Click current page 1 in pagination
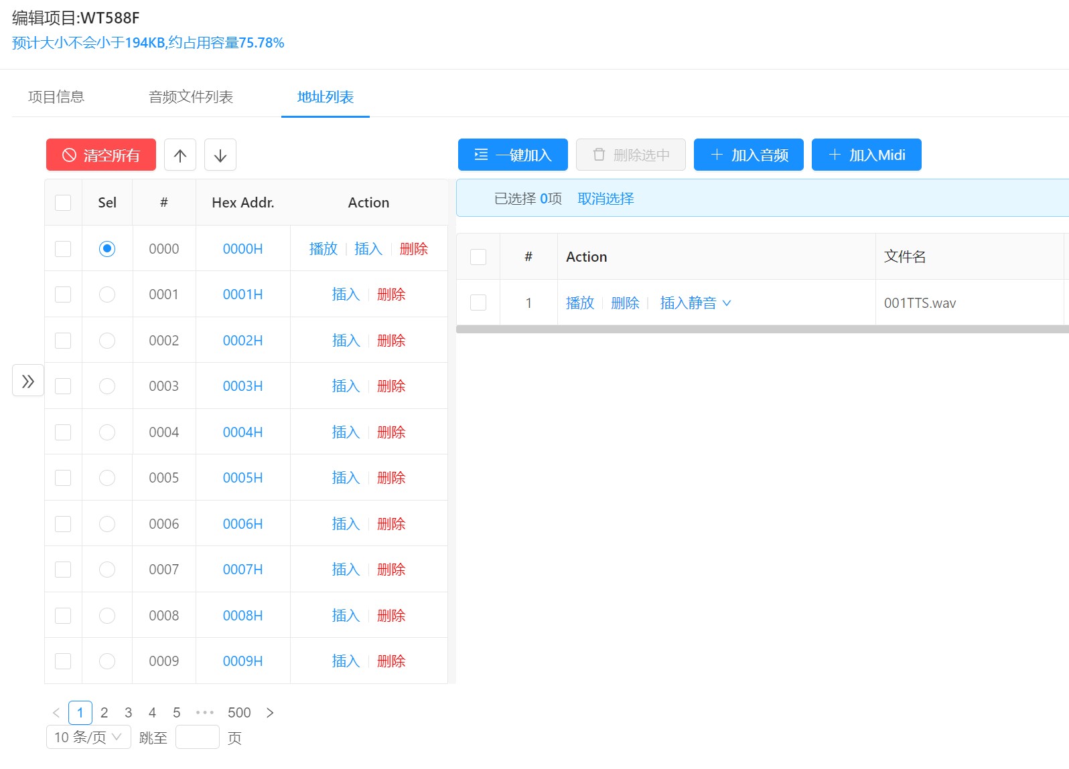 click(80, 713)
